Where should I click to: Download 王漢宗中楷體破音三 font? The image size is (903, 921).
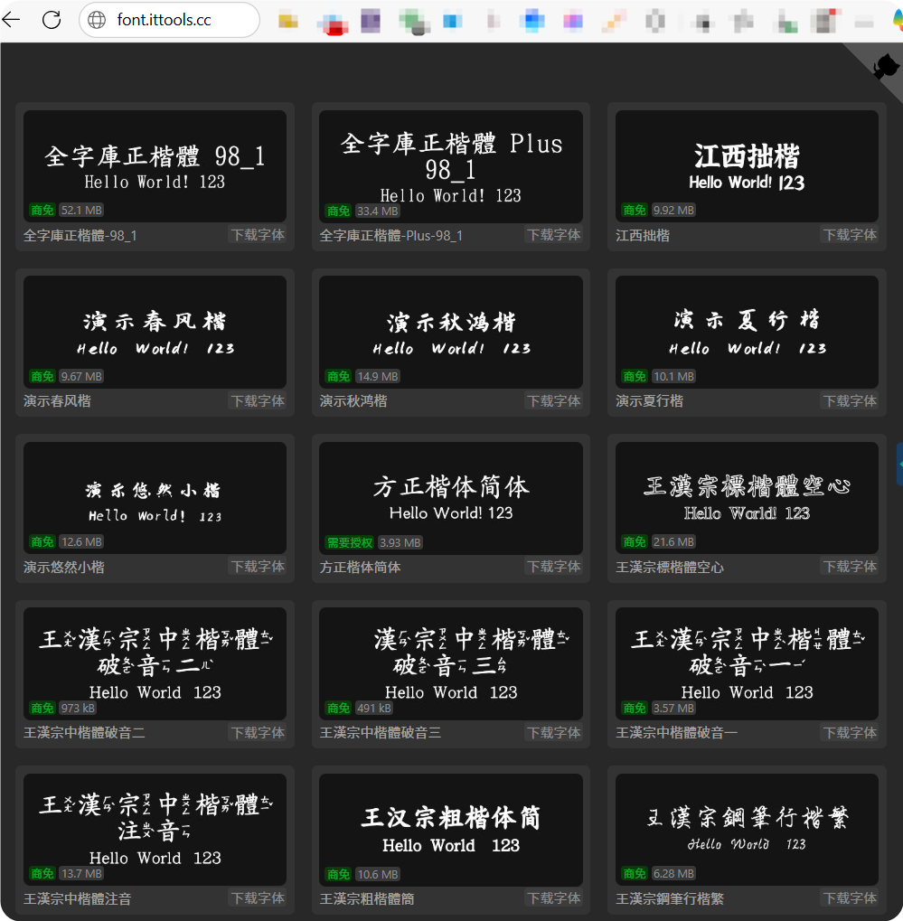point(553,733)
